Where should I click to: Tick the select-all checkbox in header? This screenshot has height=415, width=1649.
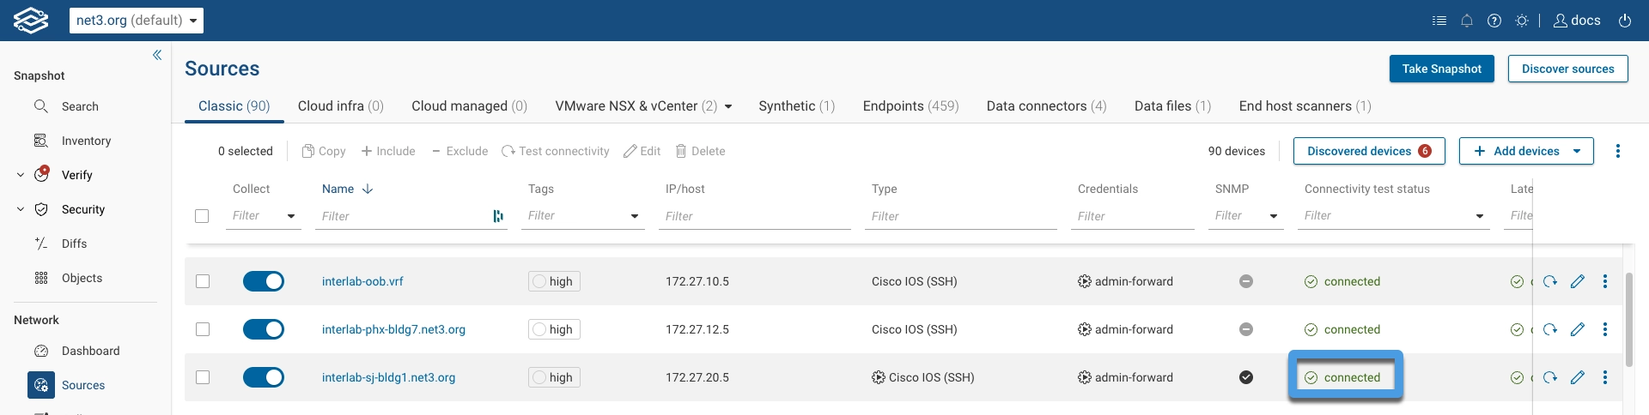202,216
